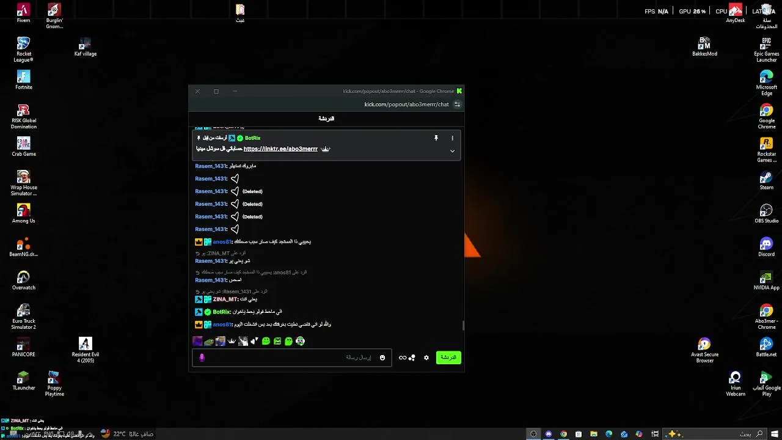Open the pinned message three-dot menu
The width and height of the screenshot is (782, 440).
pyautogui.click(x=452, y=138)
